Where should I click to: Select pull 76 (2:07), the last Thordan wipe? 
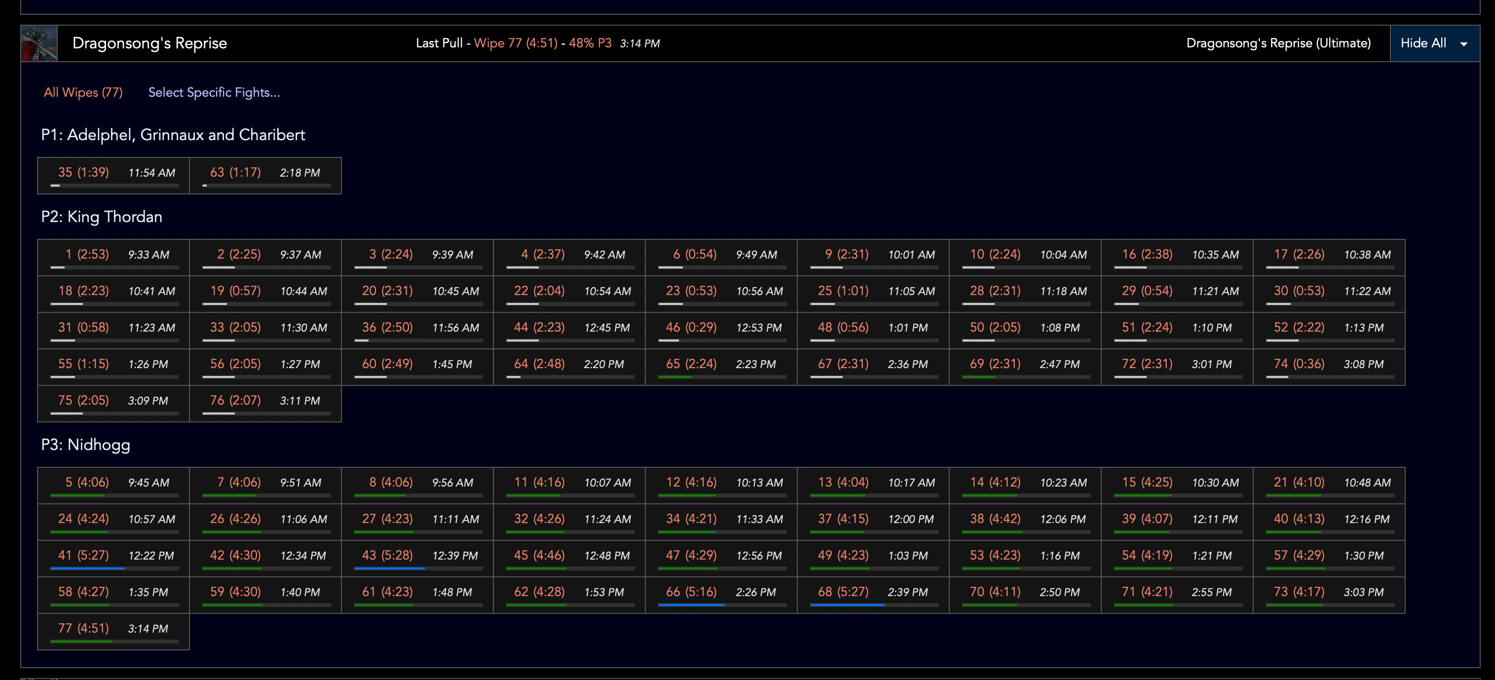pos(235,400)
